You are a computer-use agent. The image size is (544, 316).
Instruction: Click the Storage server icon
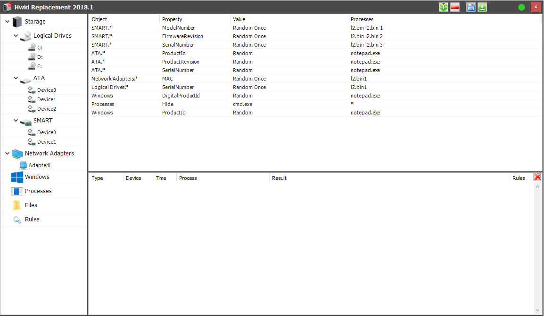tap(17, 22)
